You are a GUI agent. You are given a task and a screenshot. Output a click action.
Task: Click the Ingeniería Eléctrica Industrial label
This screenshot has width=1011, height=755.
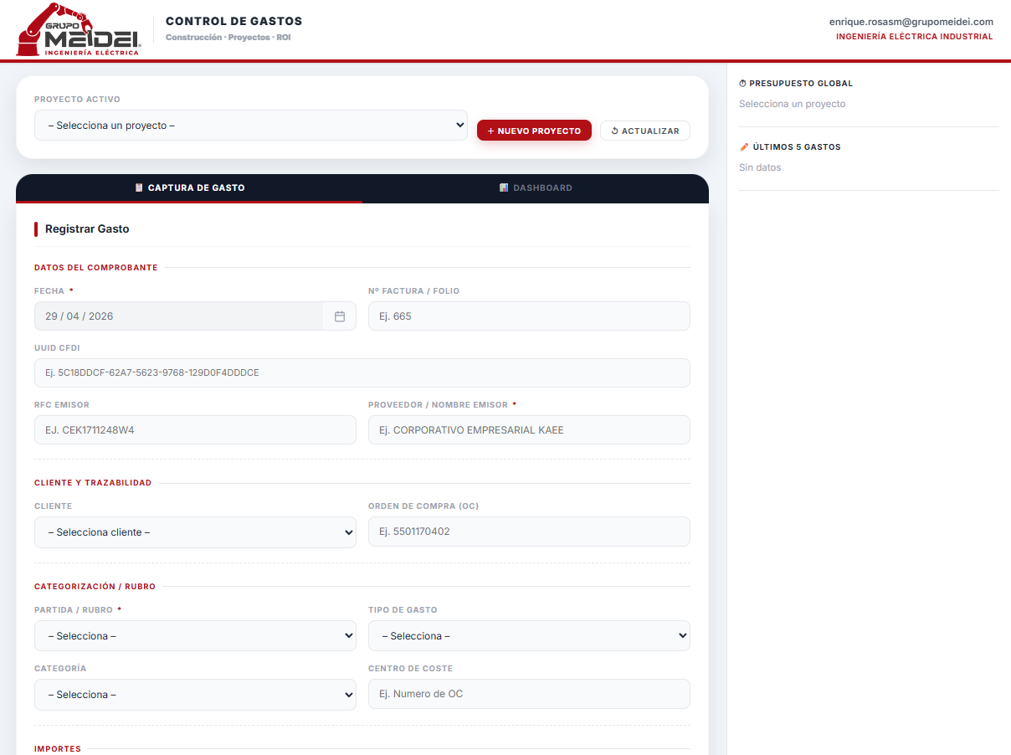click(915, 37)
